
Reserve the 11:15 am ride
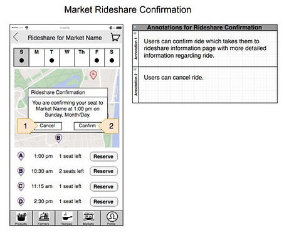(104, 187)
